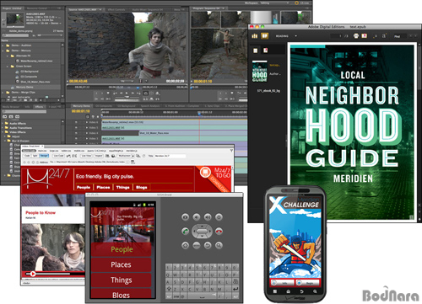
Task: Expand the Audio Transitions folder
Action: 3,128
